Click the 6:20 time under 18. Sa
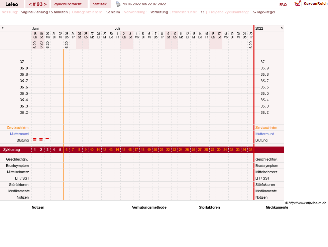 tap(35, 45)
